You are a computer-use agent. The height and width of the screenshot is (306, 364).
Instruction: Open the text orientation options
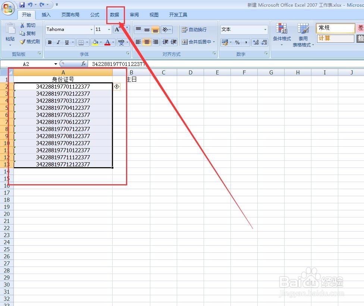click(166, 30)
